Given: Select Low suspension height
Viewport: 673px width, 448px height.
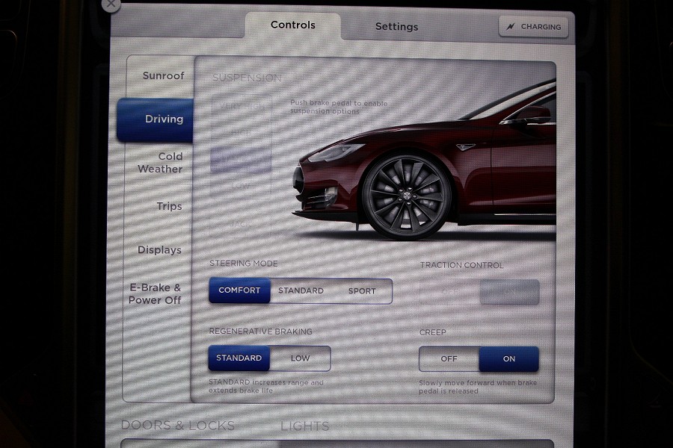Looking at the screenshot, I should 241,185.
